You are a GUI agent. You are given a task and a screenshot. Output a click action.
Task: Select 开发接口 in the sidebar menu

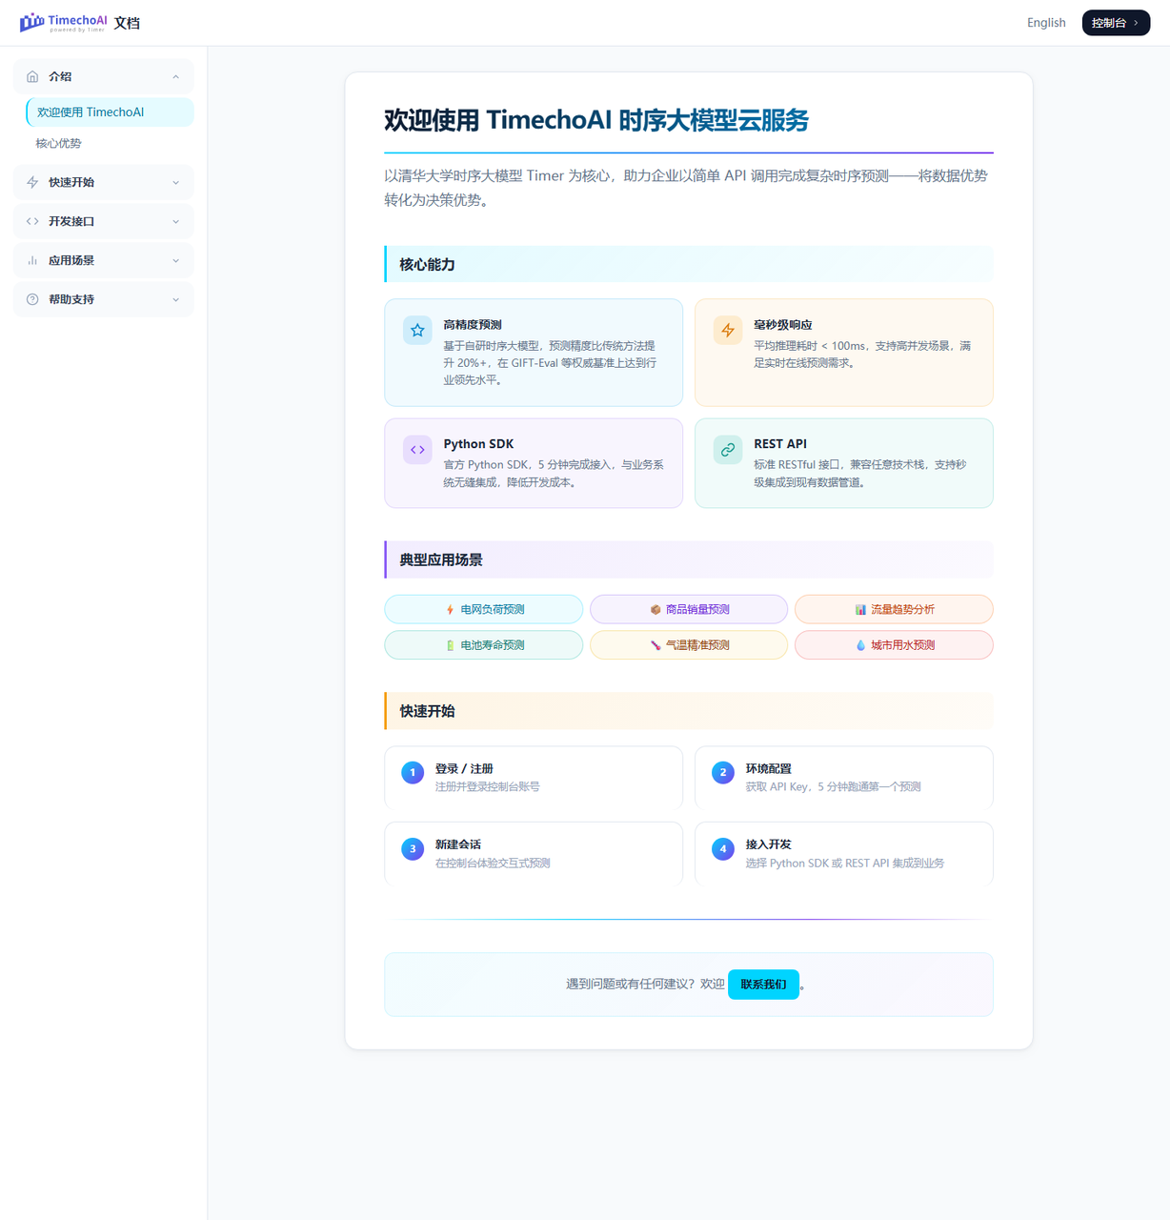103,221
